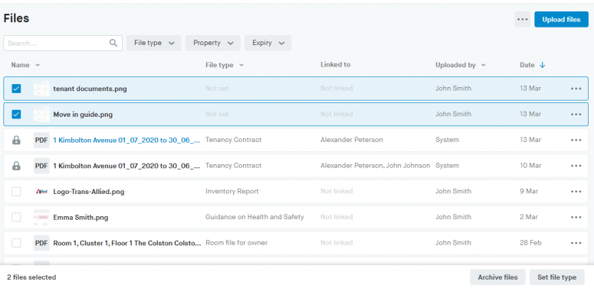Viewport: 594px width, 288px height.
Task: Click the Archive files button
Action: pyautogui.click(x=497, y=277)
